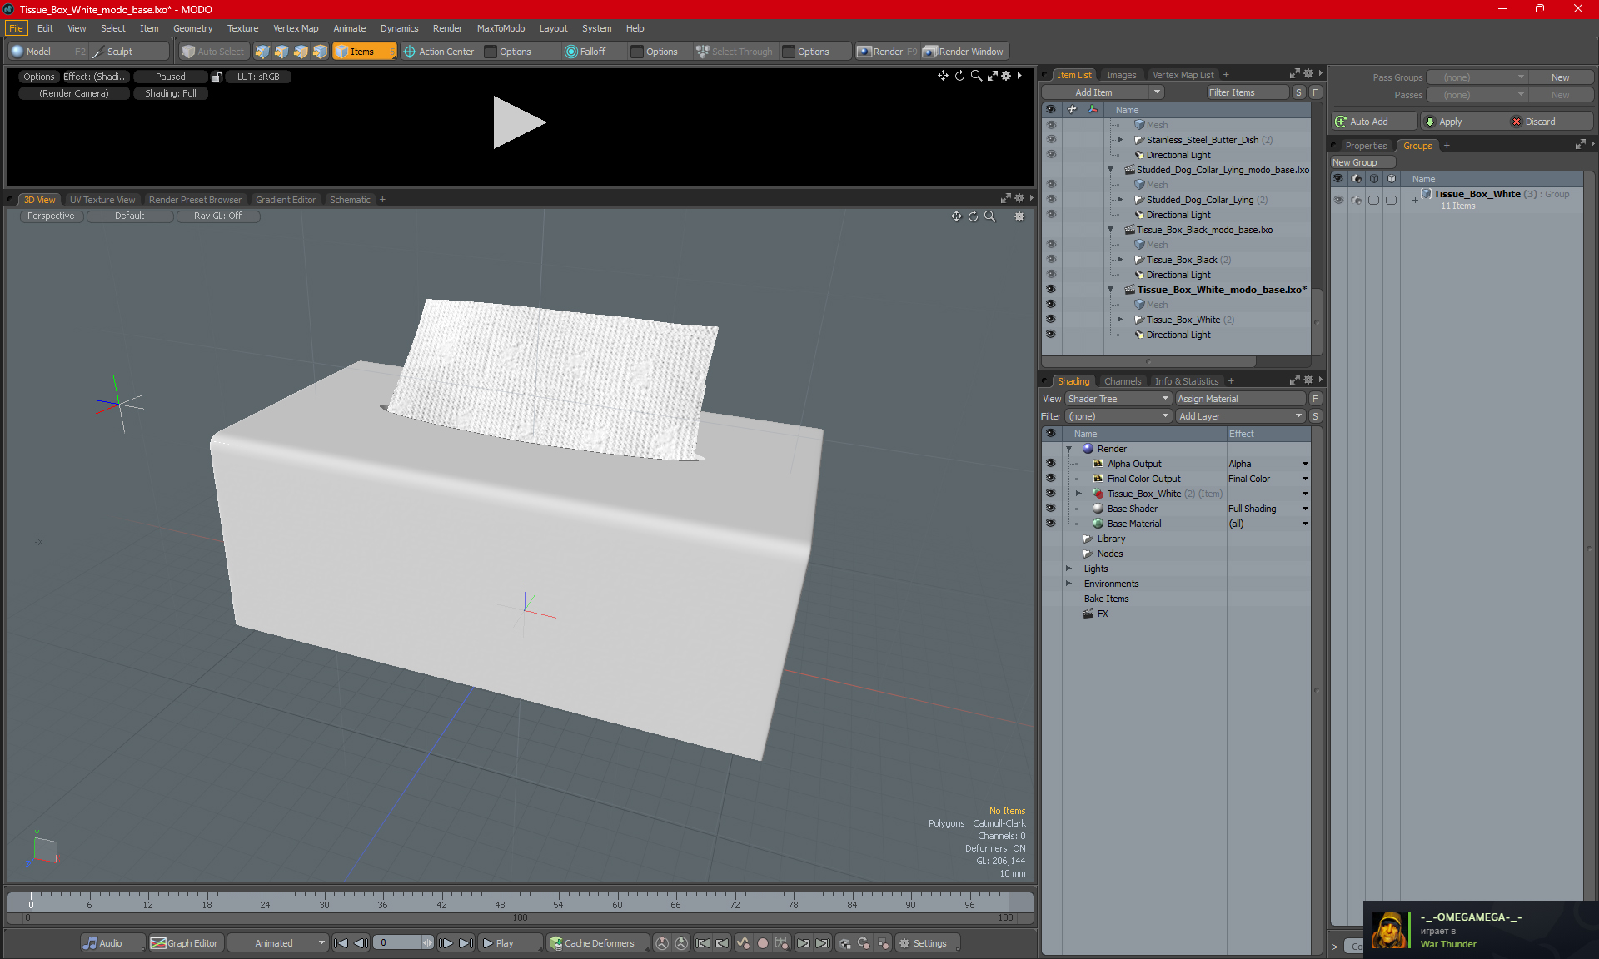Select Edges selection mode icon
The width and height of the screenshot is (1599, 959).
281,52
